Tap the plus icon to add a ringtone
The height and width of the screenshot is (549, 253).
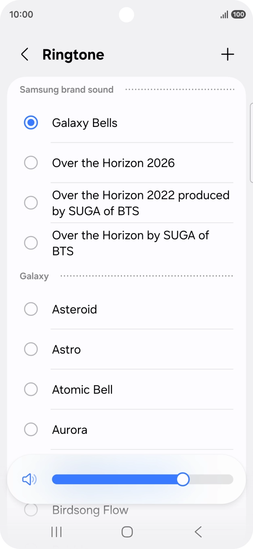tap(228, 54)
